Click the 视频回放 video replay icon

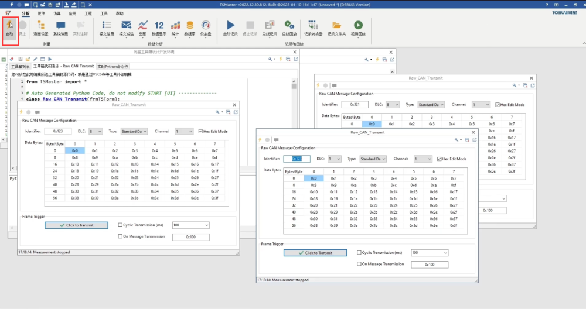pos(357,26)
